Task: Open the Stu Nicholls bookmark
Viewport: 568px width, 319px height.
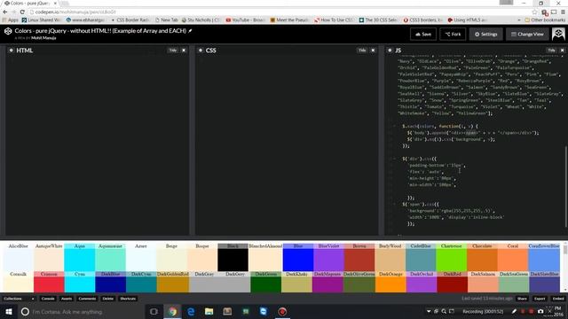Action: pos(201,19)
